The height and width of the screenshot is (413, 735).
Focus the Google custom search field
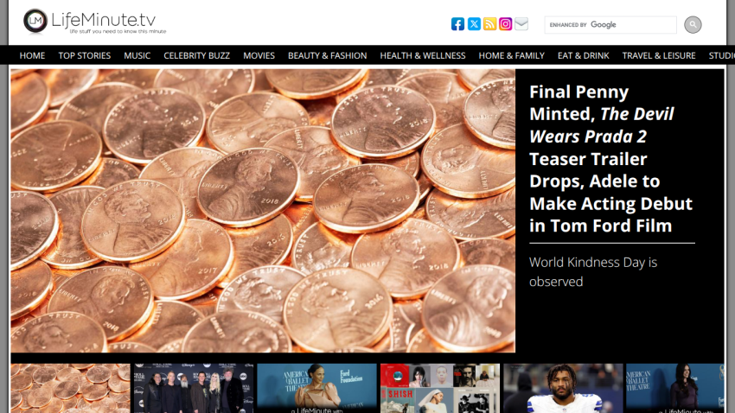610,24
